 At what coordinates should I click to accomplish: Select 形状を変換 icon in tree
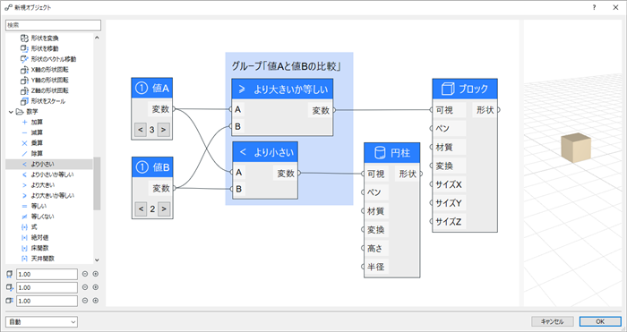click(x=24, y=38)
